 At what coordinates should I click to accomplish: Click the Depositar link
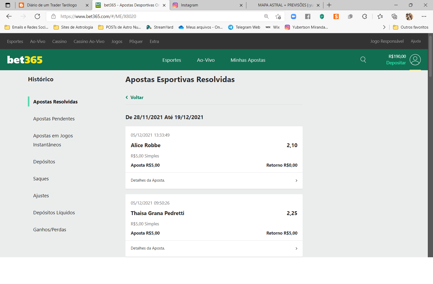pyautogui.click(x=396, y=63)
